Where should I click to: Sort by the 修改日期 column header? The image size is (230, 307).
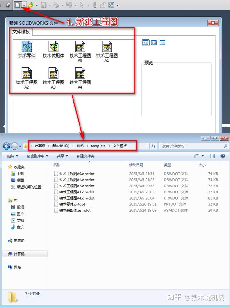click(136, 165)
